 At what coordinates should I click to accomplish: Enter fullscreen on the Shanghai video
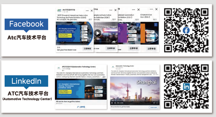coord(157,103)
